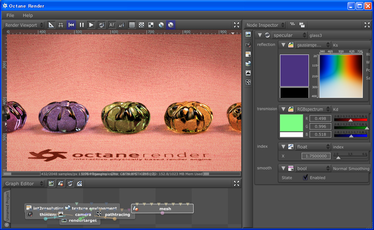Click the index X value field
This screenshot has height=230, width=374.
pyautogui.click(x=316, y=156)
